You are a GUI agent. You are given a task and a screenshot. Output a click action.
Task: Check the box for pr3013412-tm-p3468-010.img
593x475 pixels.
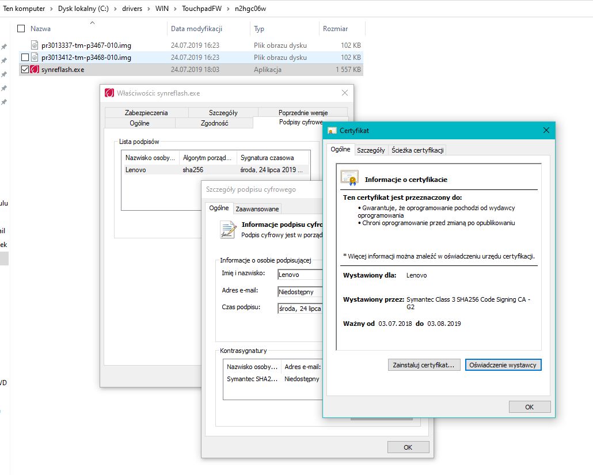coord(25,58)
